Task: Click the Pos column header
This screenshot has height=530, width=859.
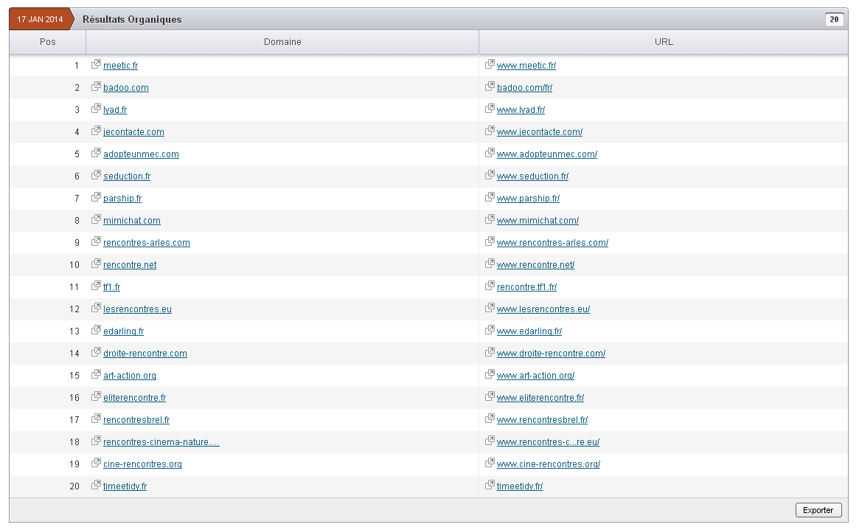Action: 48,41
